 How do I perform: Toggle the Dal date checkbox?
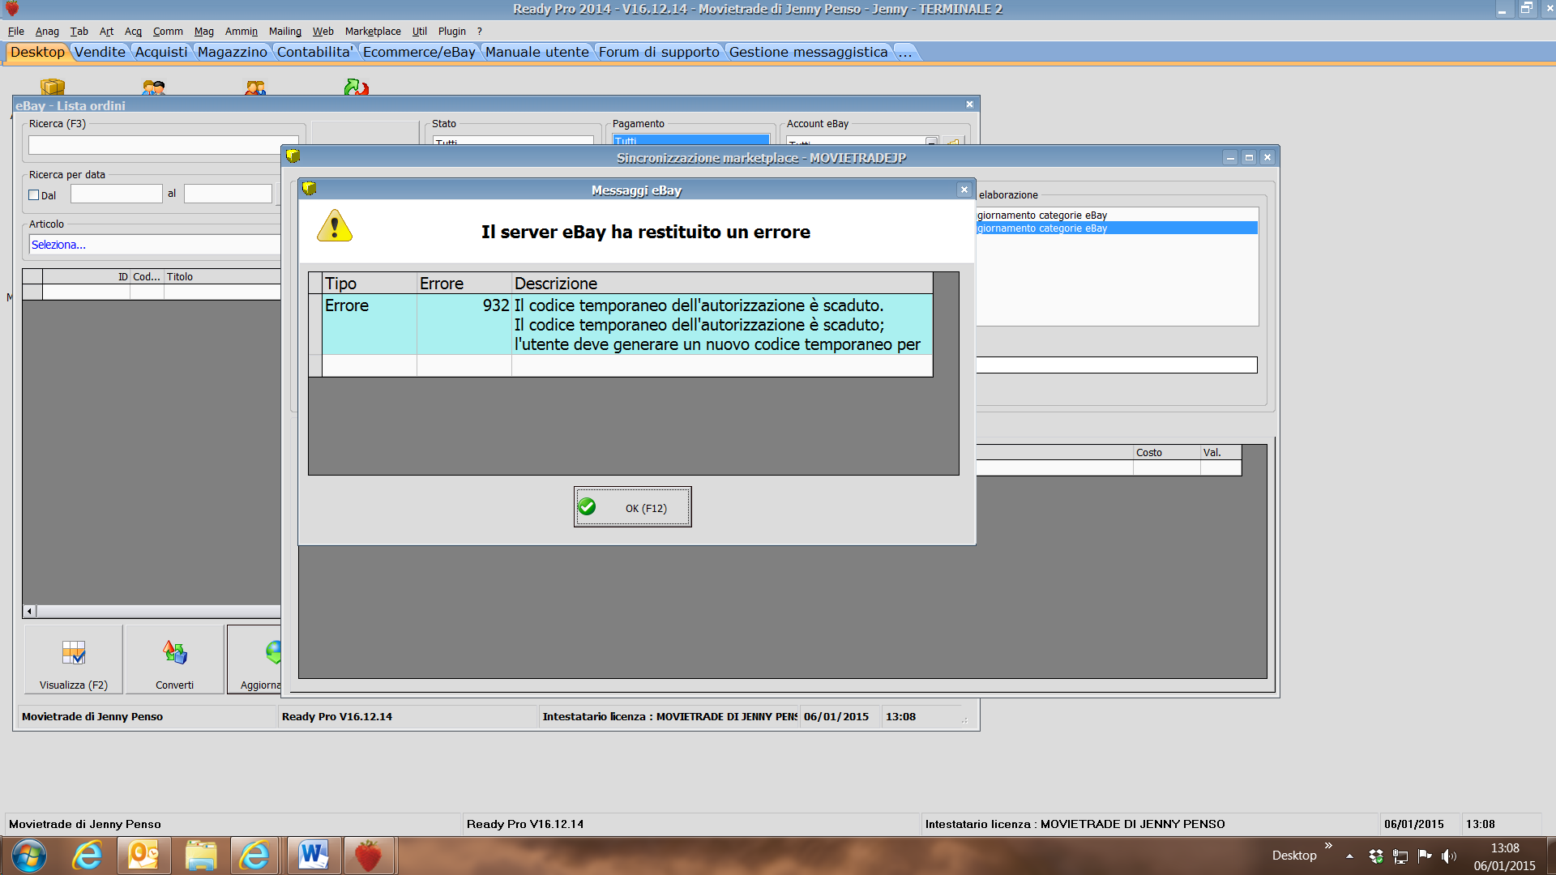pos(34,195)
